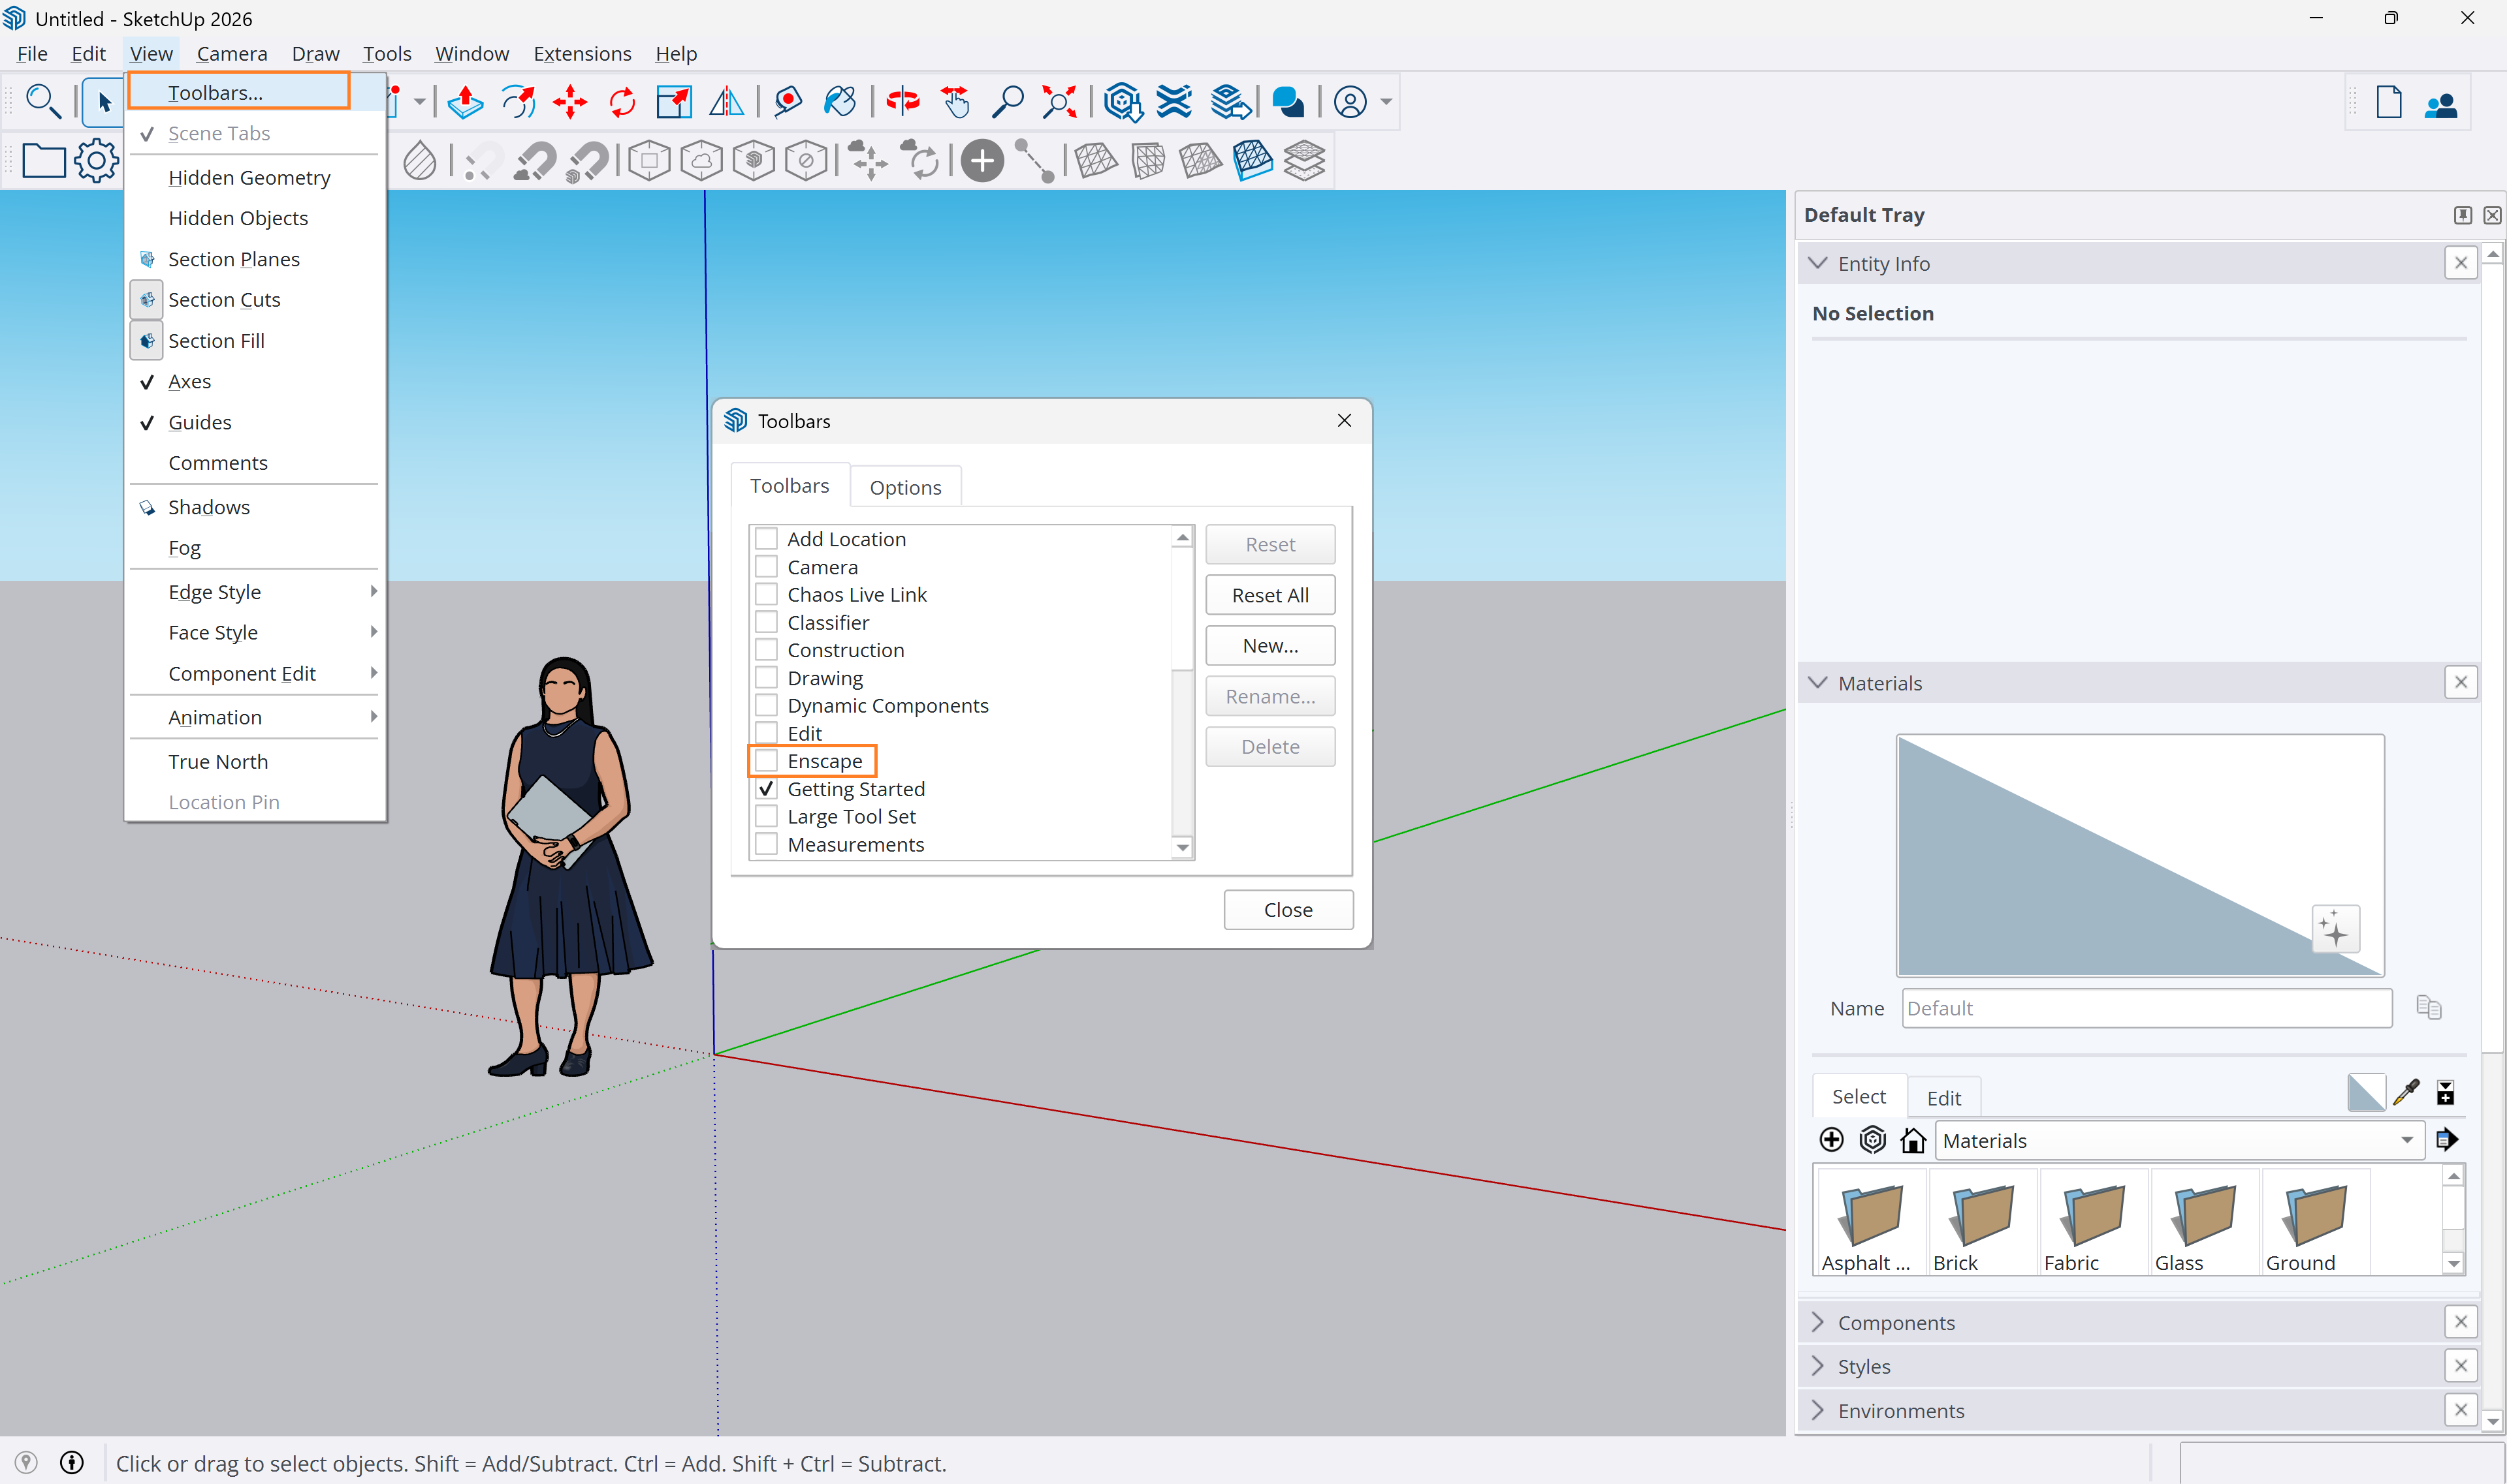Click the sparkle AI icon on preview

click(2335, 929)
